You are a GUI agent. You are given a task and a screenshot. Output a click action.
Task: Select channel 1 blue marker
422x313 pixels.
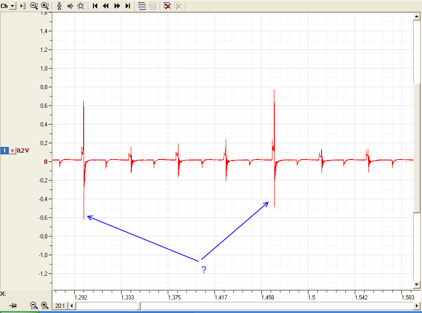(x=5, y=151)
